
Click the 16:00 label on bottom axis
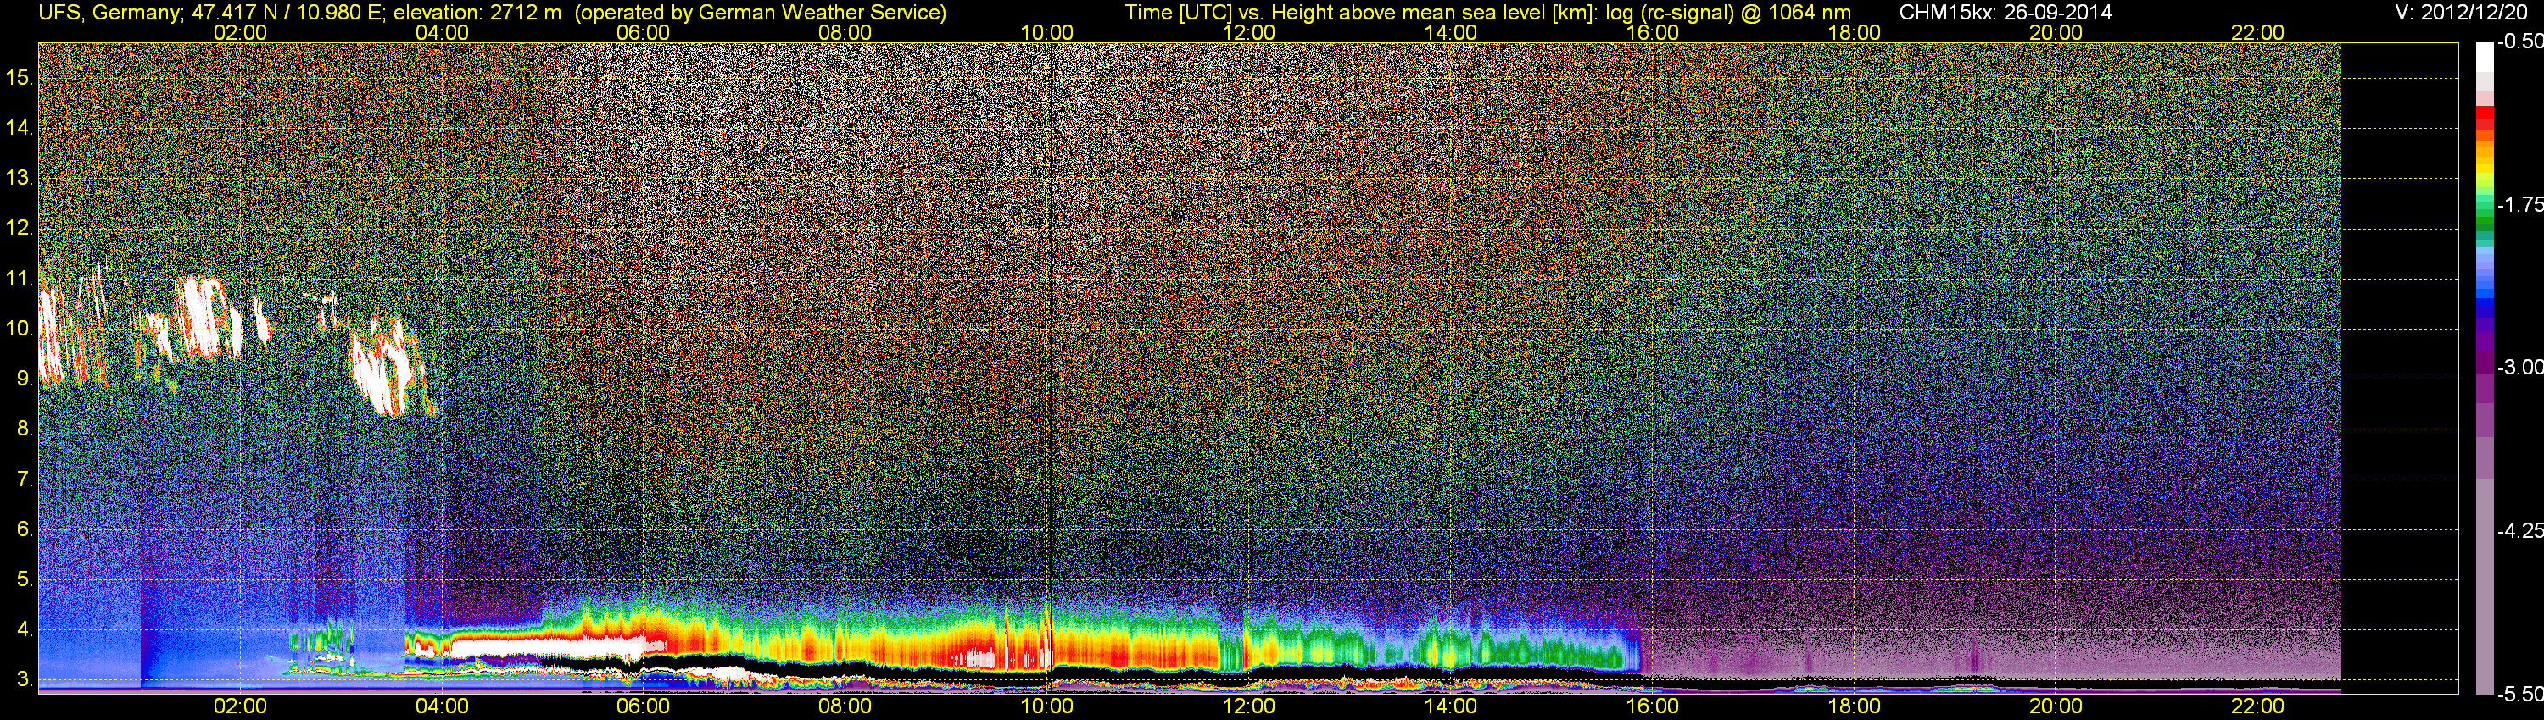[1652, 706]
